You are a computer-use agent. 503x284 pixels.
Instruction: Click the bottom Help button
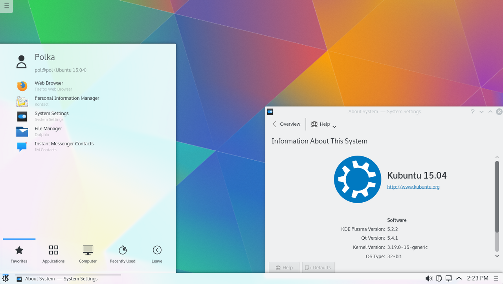284,268
